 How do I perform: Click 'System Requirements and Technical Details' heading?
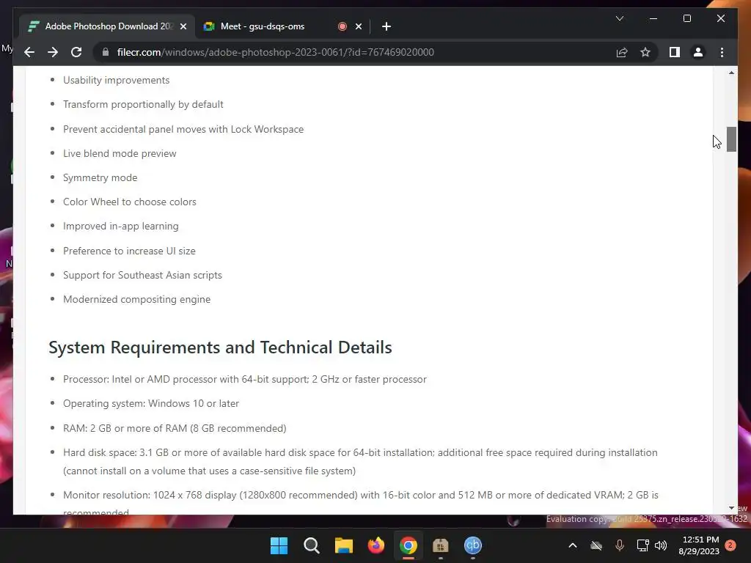pyautogui.click(x=220, y=347)
